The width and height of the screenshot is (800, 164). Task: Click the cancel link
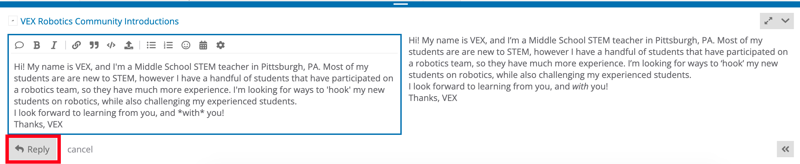coord(80,149)
